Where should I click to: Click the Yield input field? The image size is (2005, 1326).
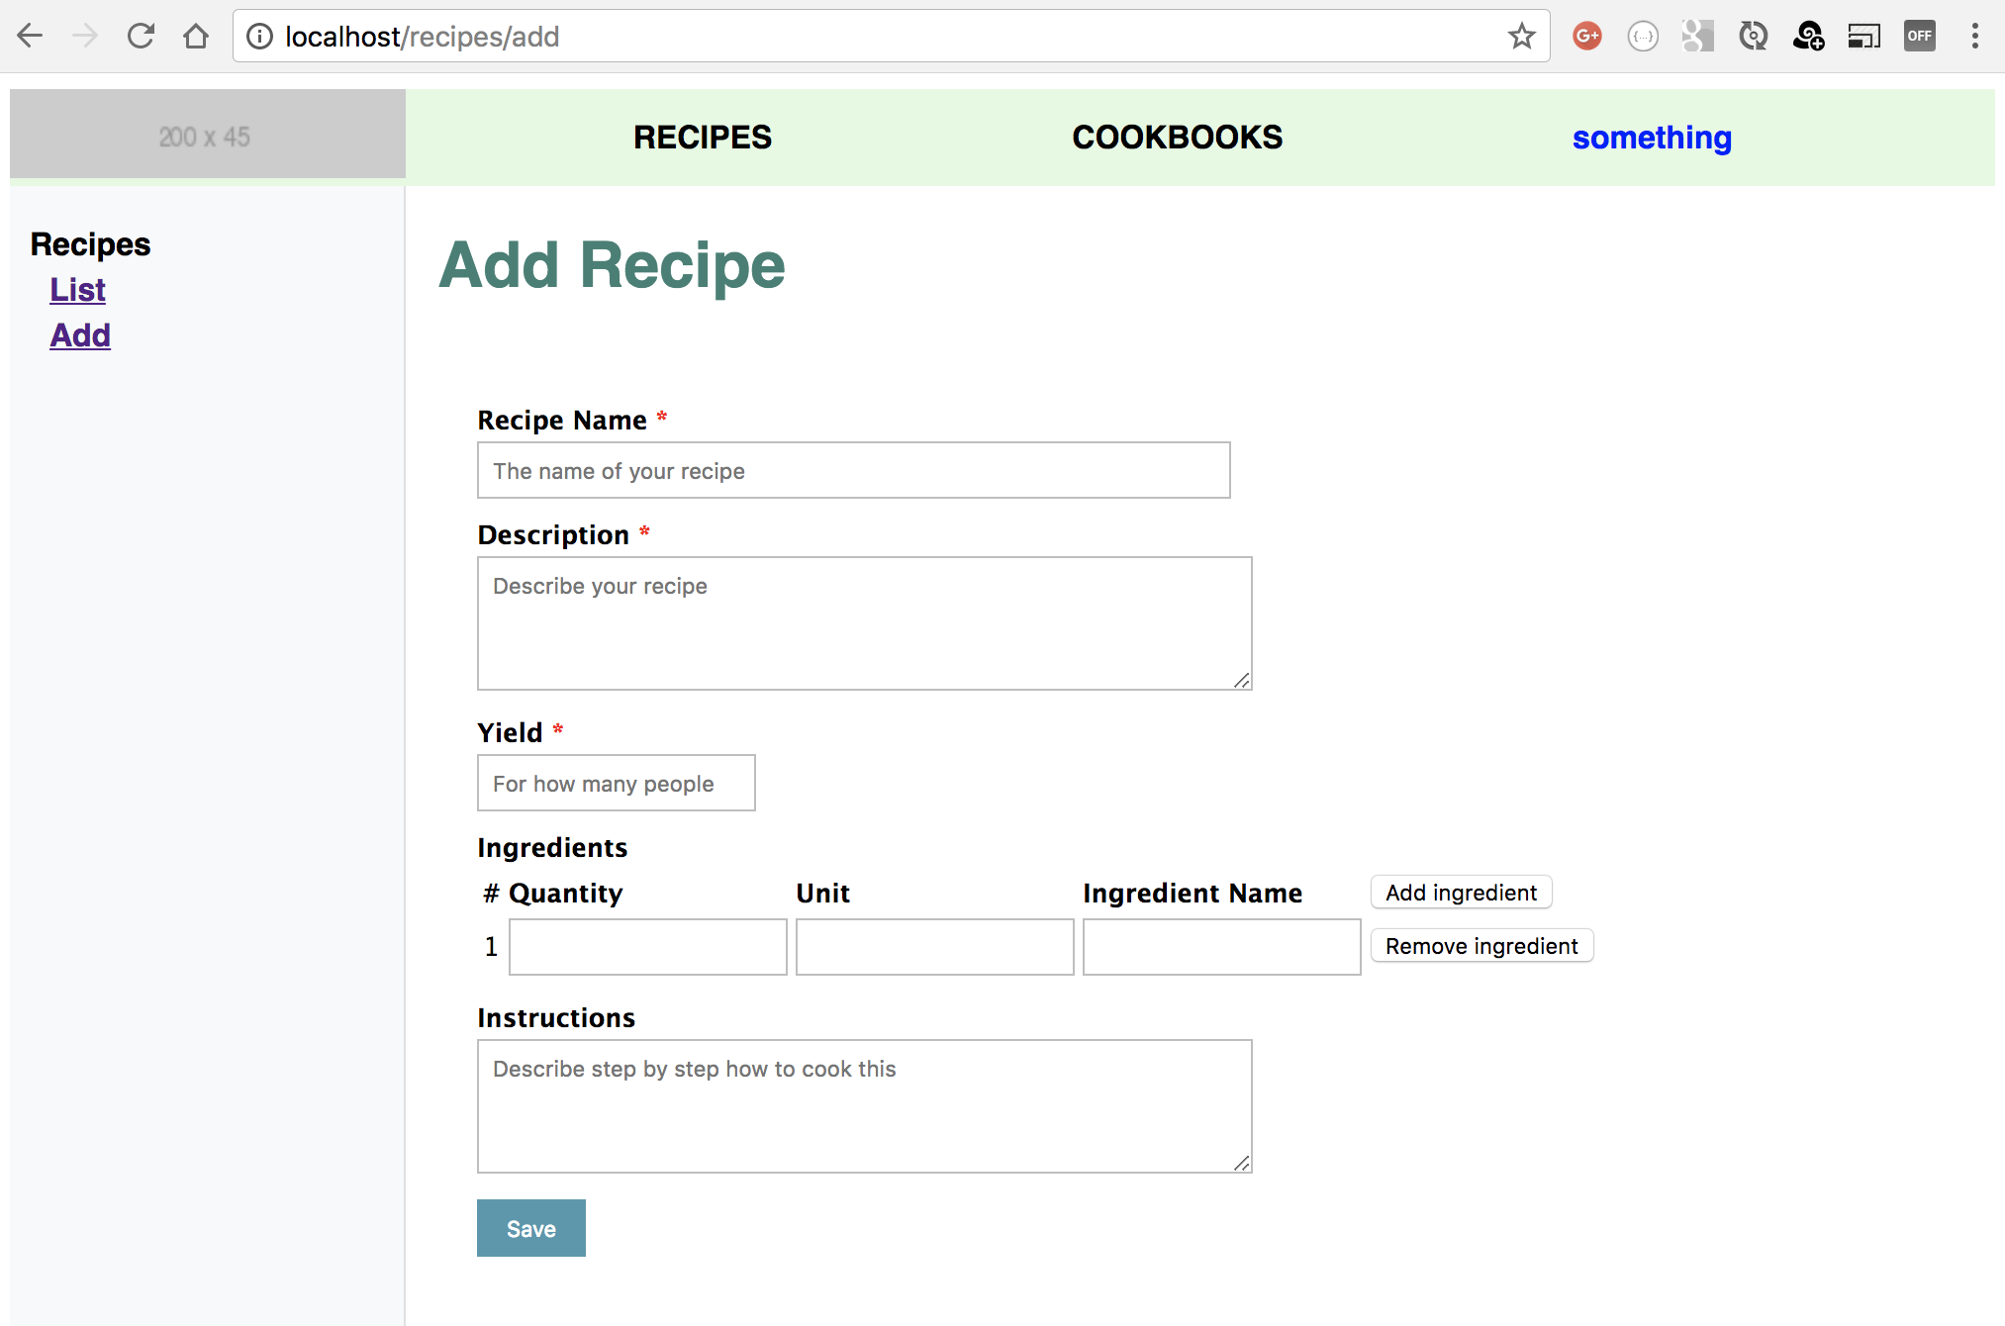pos(616,783)
